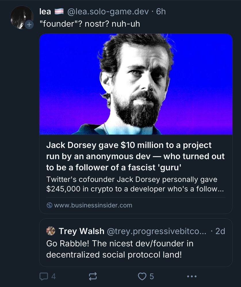241x287 pixels.
Task: Open the Jack Dorsey article preview image
Action: coord(136,84)
